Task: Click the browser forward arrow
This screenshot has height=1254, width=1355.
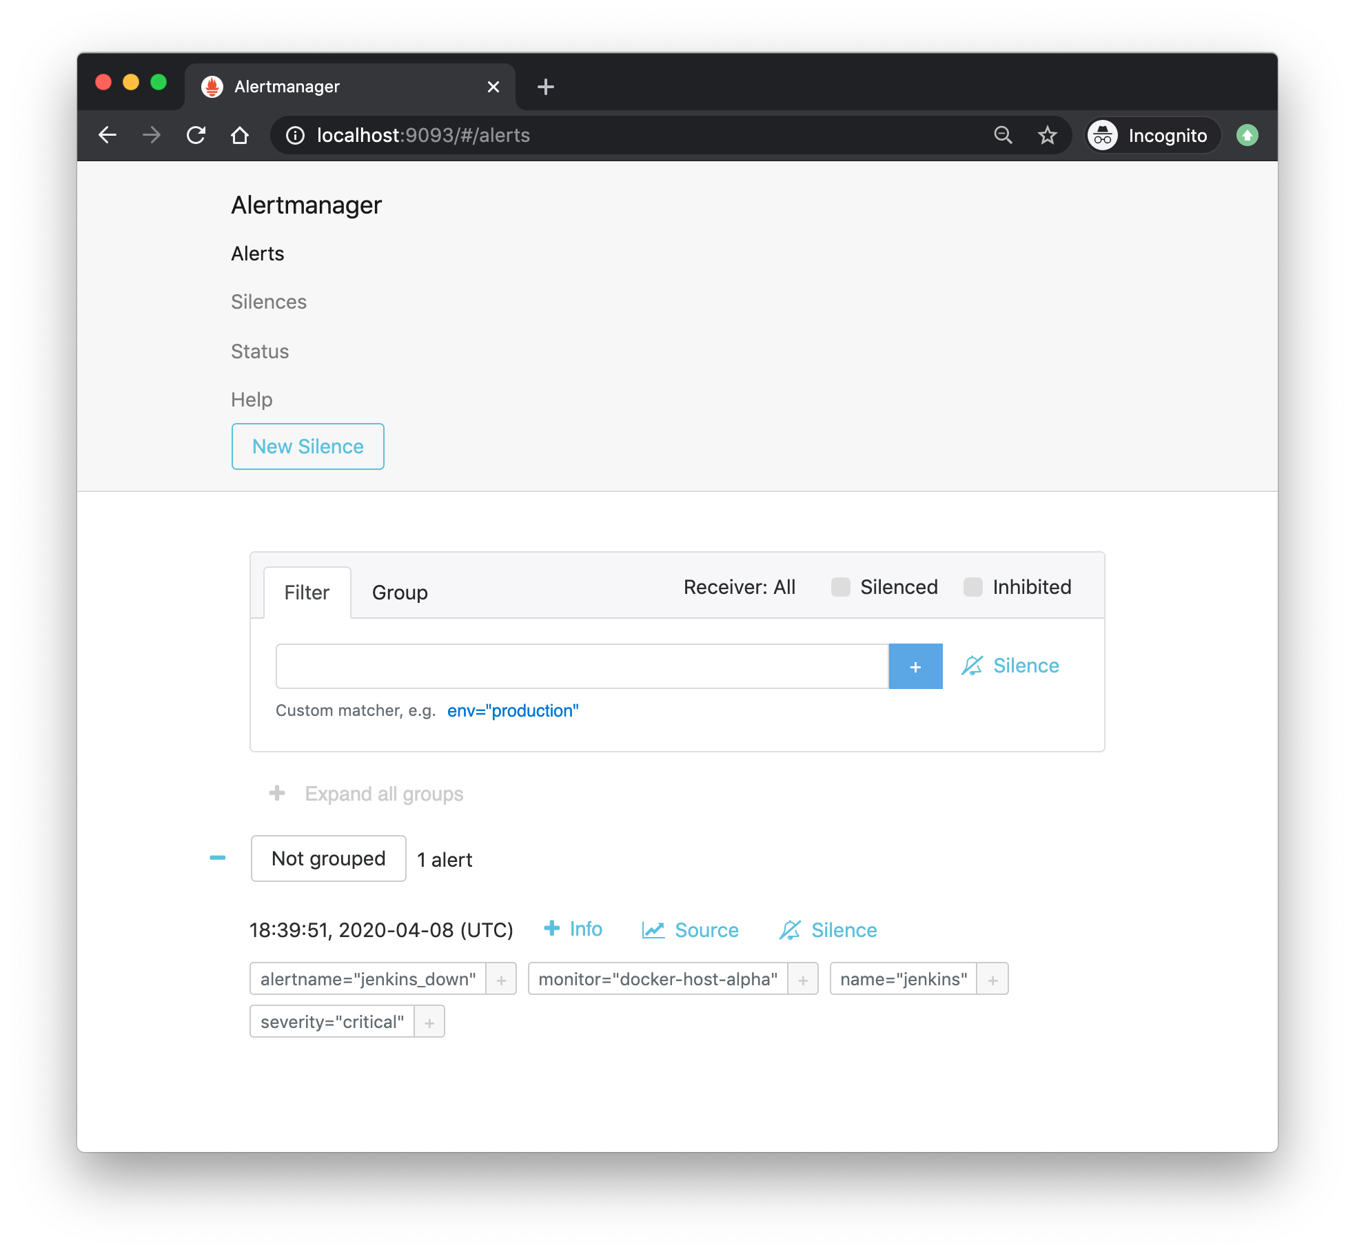Action: point(152,135)
